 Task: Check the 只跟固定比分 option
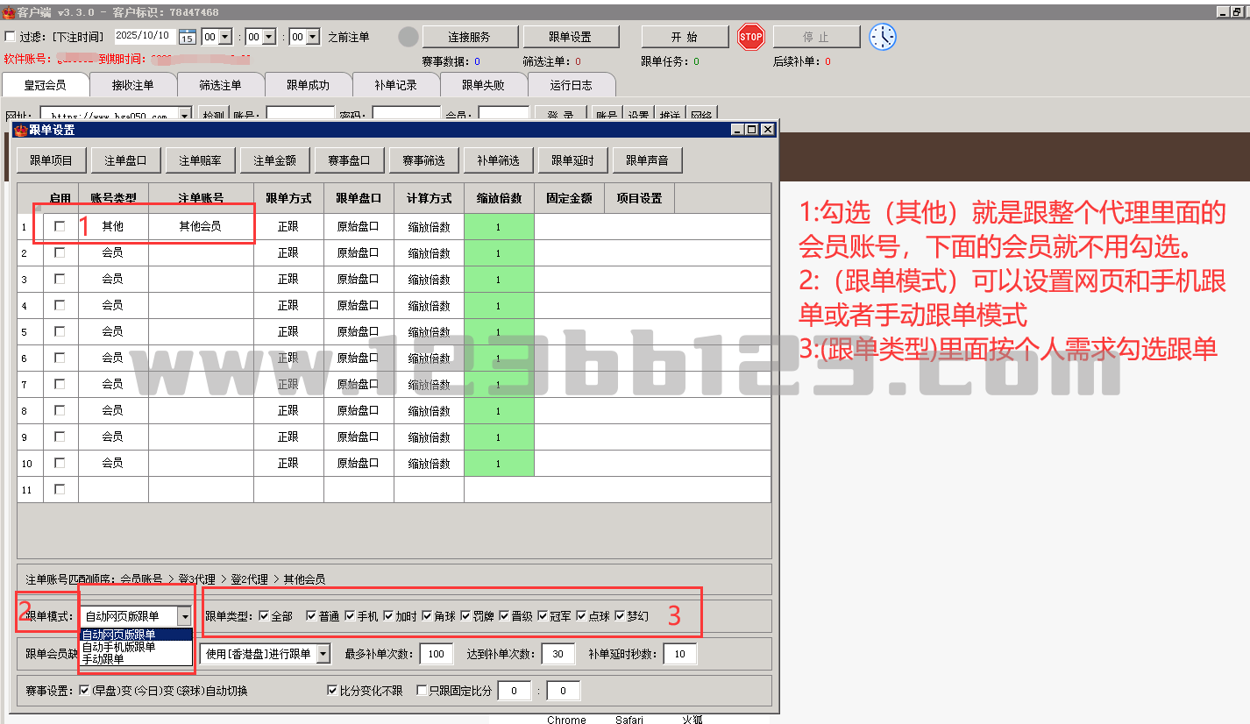click(x=422, y=691)
